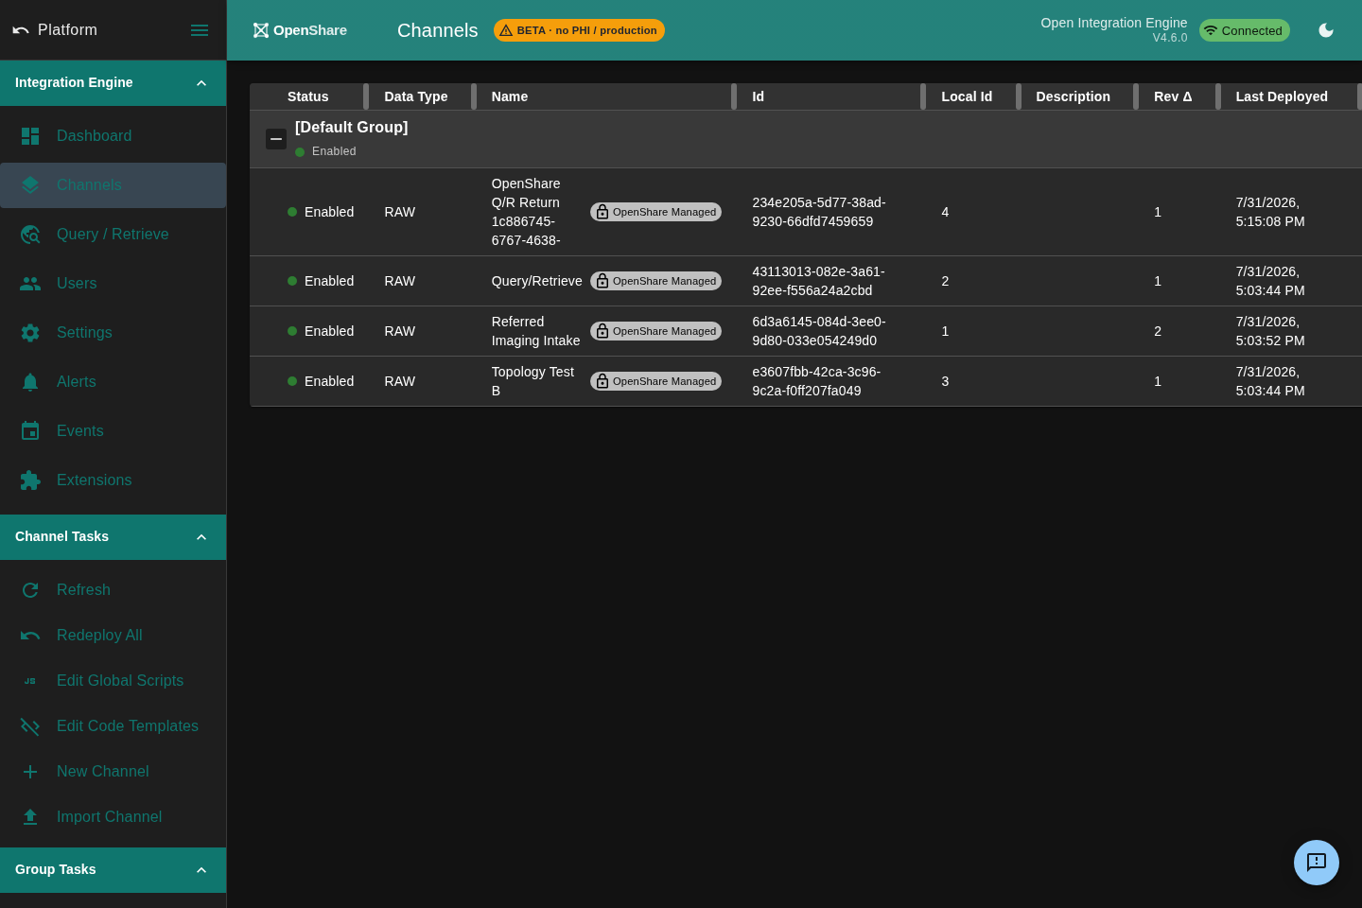
Task: Toggle dark mode moon icon
Action: coord(1326,30)
